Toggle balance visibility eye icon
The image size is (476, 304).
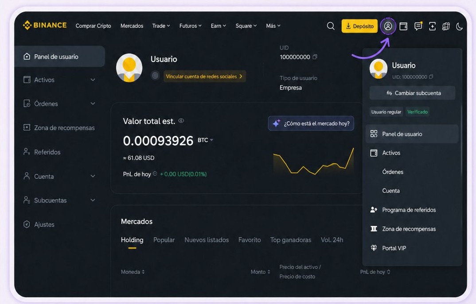[x=181, y=121]
